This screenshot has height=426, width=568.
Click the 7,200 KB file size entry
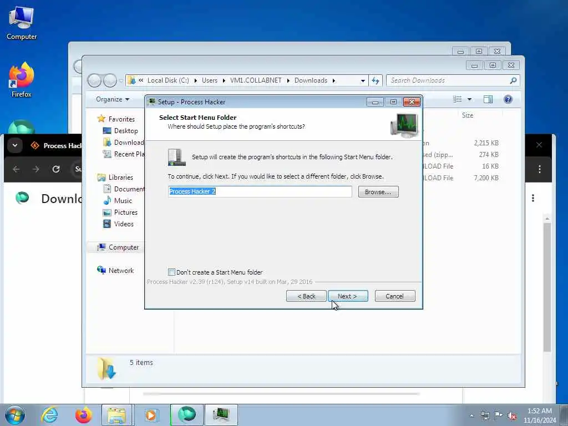(486, 178)
